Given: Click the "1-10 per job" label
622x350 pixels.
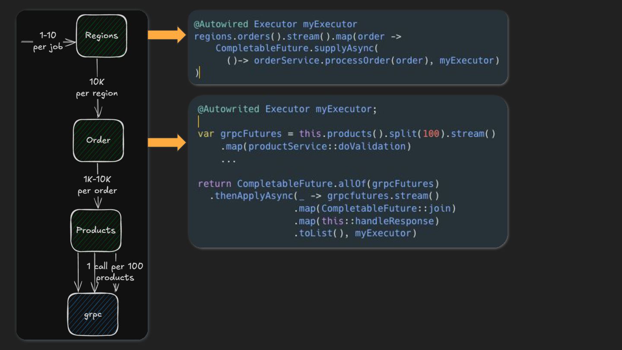Looking at the screenshot, I should [48, 41].
